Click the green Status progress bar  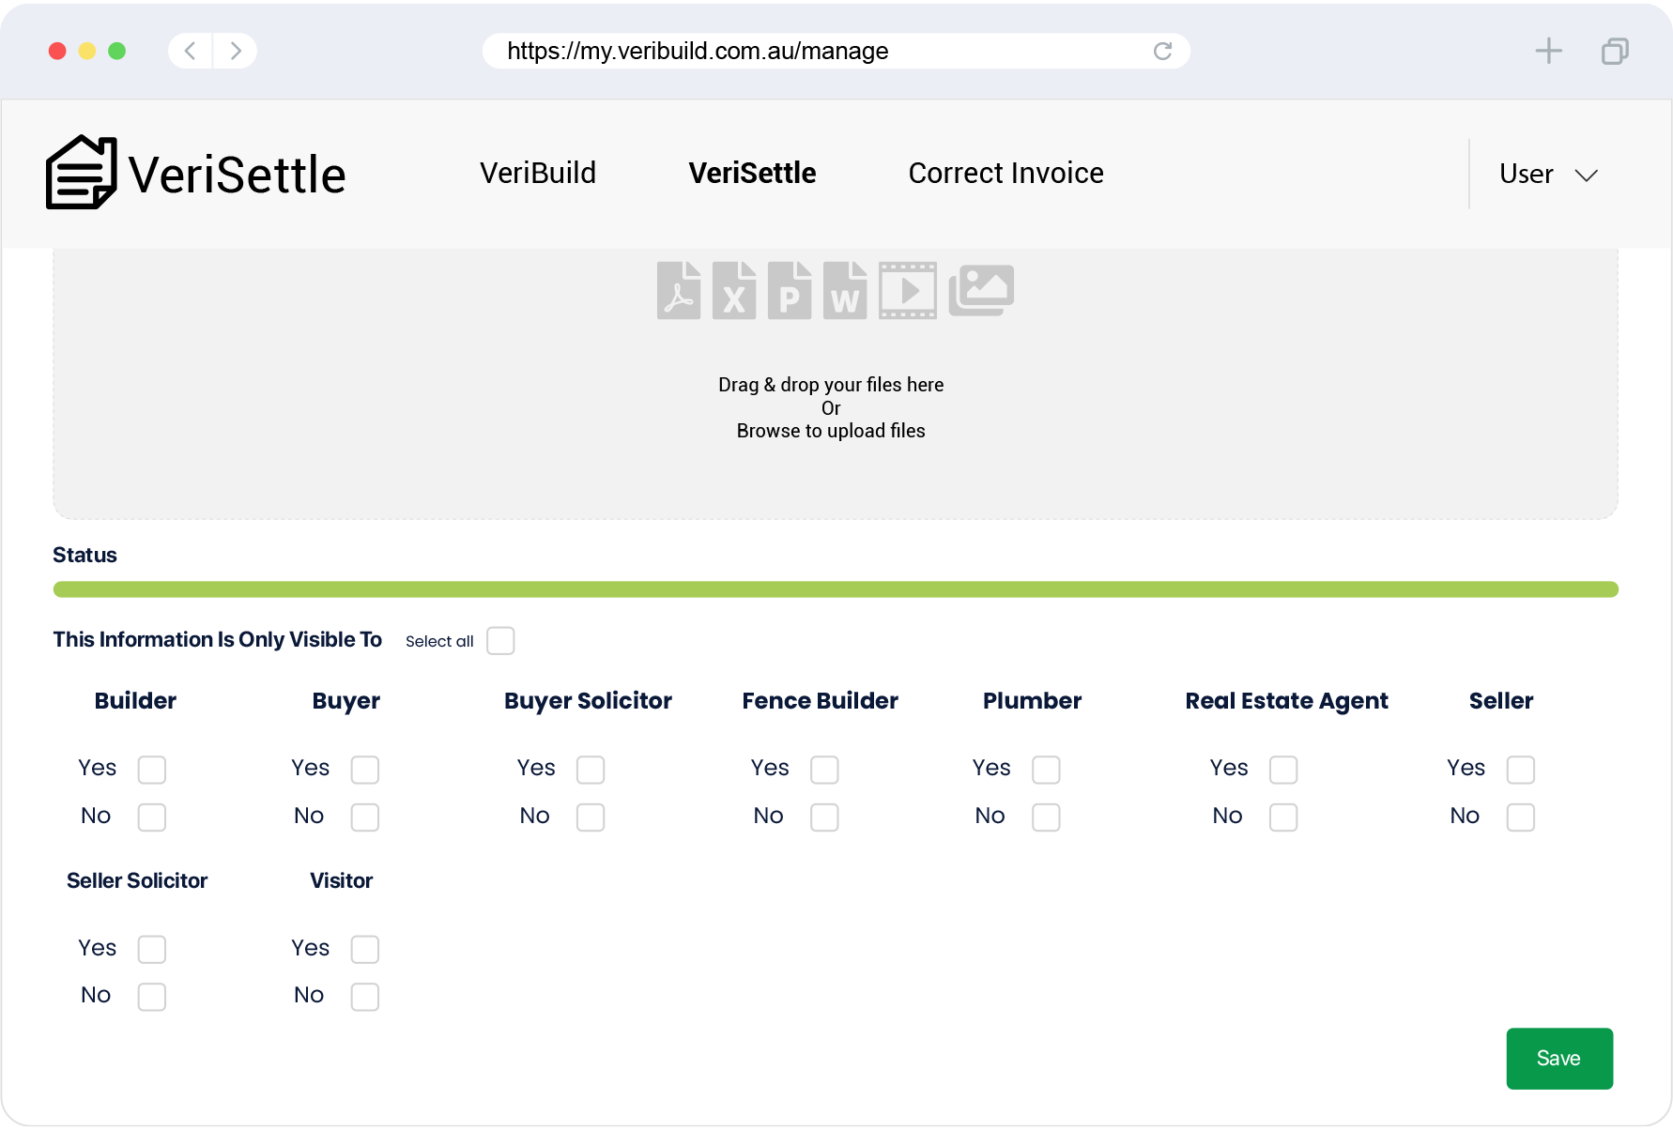click(836, 589)
